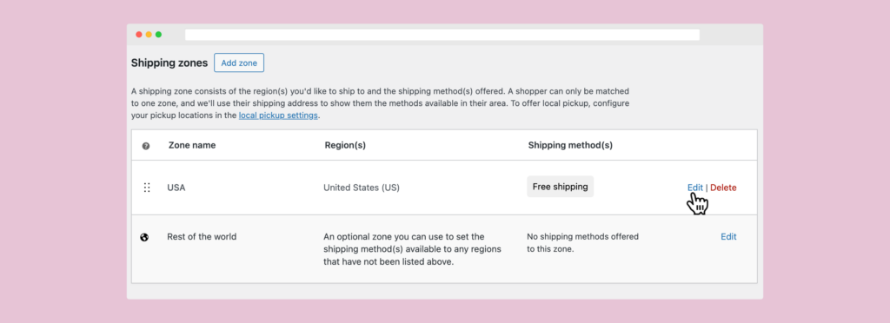Open the Free shipping method
890x323 pixels.
[561, 187]
